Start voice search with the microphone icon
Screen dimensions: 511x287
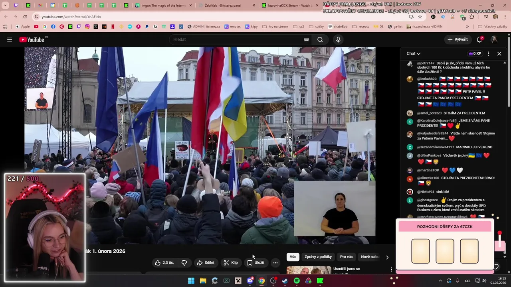338,39
